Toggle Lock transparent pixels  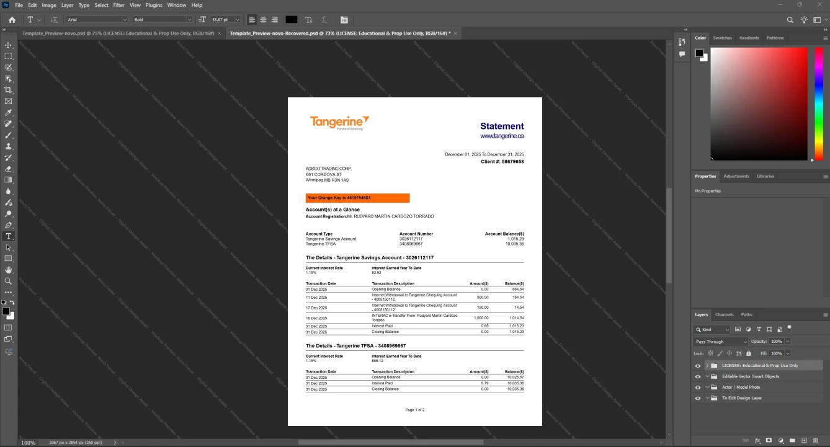coord(710,353)
